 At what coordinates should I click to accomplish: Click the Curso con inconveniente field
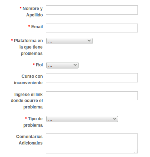(x=92, y=78)
